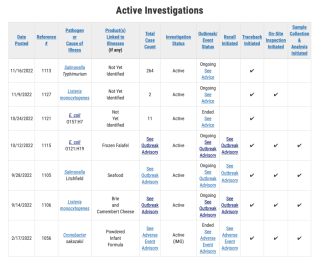The image size is (320, 264).
Task: Click the date 11/9/2022
Action: [x=21, y=94]
